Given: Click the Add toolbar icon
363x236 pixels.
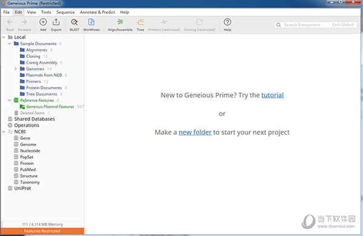Looking at the screenshot, I should [43, 22].
